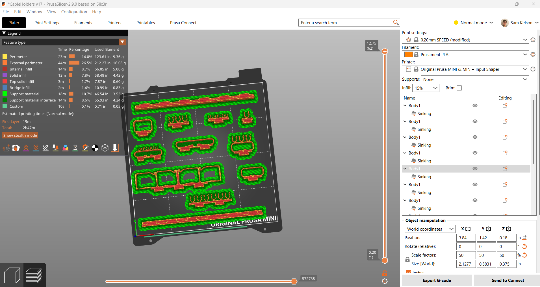Open the Infill 15% dropdown
The height and width of the screenshot is (287, 540).
426,88
